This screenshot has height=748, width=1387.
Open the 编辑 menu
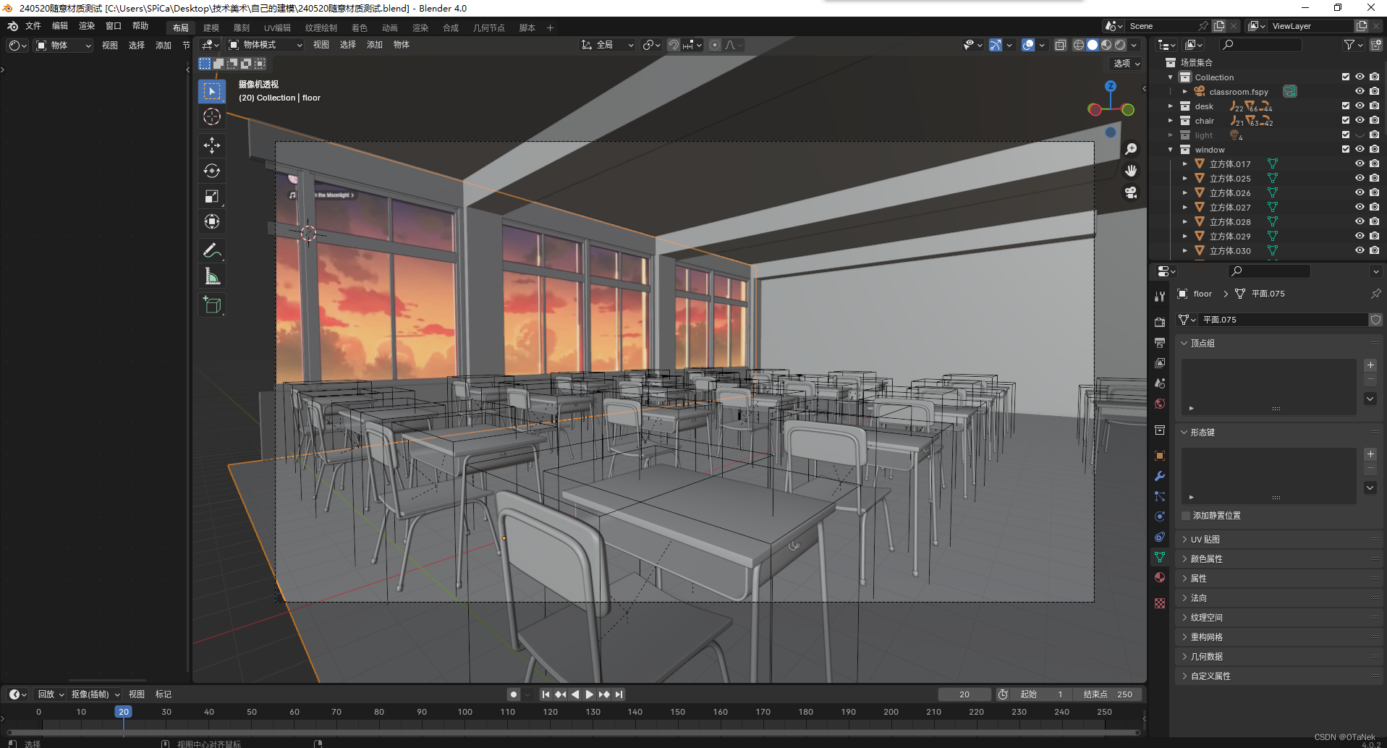pyautogui.click(x=60, y=26)
